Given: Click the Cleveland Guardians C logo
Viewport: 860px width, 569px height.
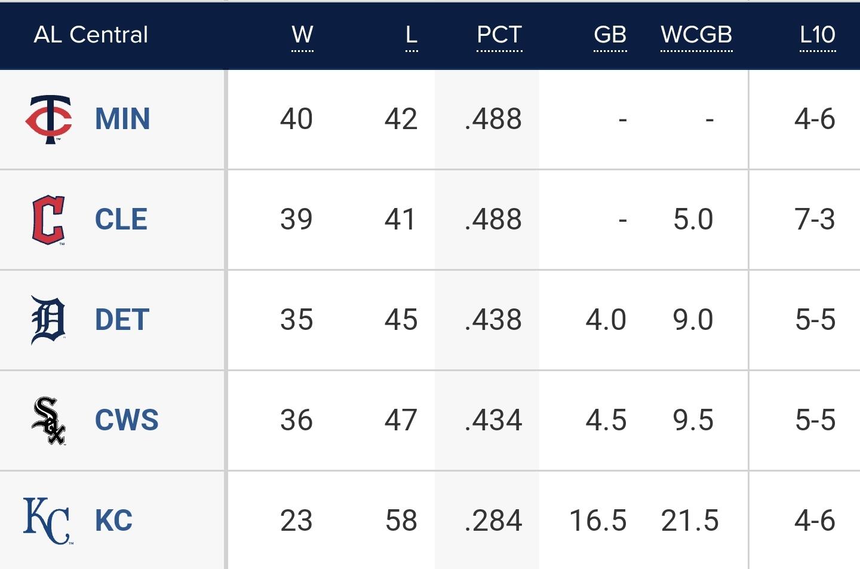Looking at the screenshot, I should click(48, 220).
